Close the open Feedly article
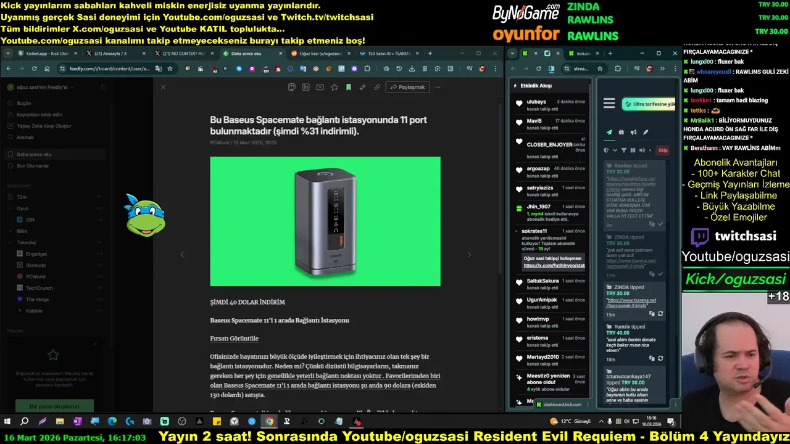This screenshot has width=790, height=444. click(x=163, y=87)
